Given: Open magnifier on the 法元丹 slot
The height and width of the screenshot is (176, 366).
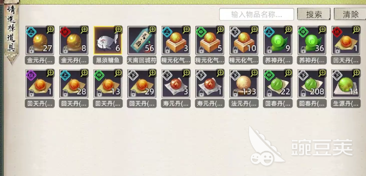Looking at the screenshot, I should tap(254, 73).
